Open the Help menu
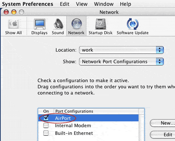The image size is (175, 141). [125, 4]
